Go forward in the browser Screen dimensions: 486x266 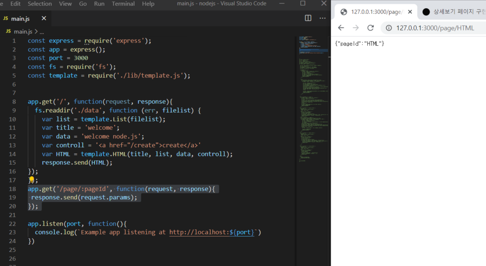356,28
